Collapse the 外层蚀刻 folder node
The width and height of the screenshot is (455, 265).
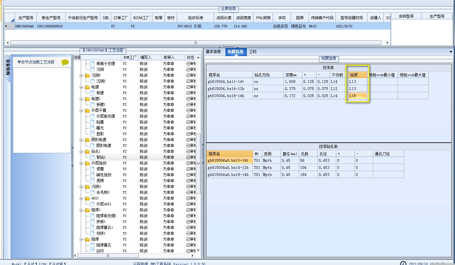tap(81, 163)
